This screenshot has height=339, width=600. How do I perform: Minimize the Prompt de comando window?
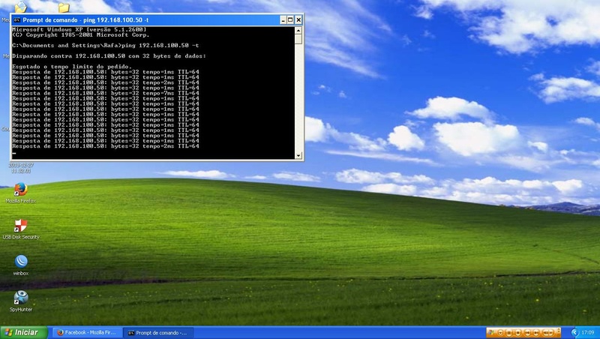(x=283, y=20)
